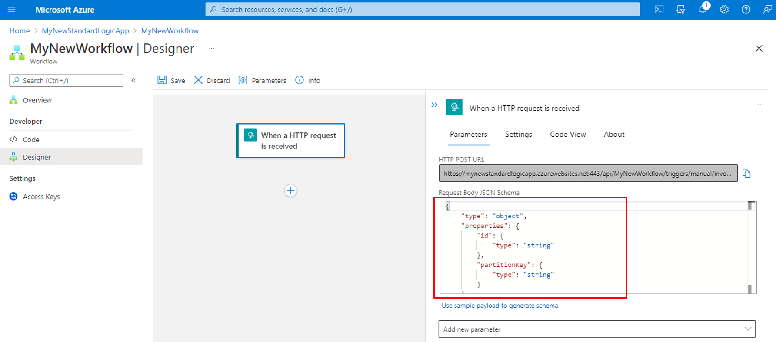Image resolution: width=776 pixels, height=342 pixels.
Task: Collapse the trigger details pane
Action: (x=434, y=105)
